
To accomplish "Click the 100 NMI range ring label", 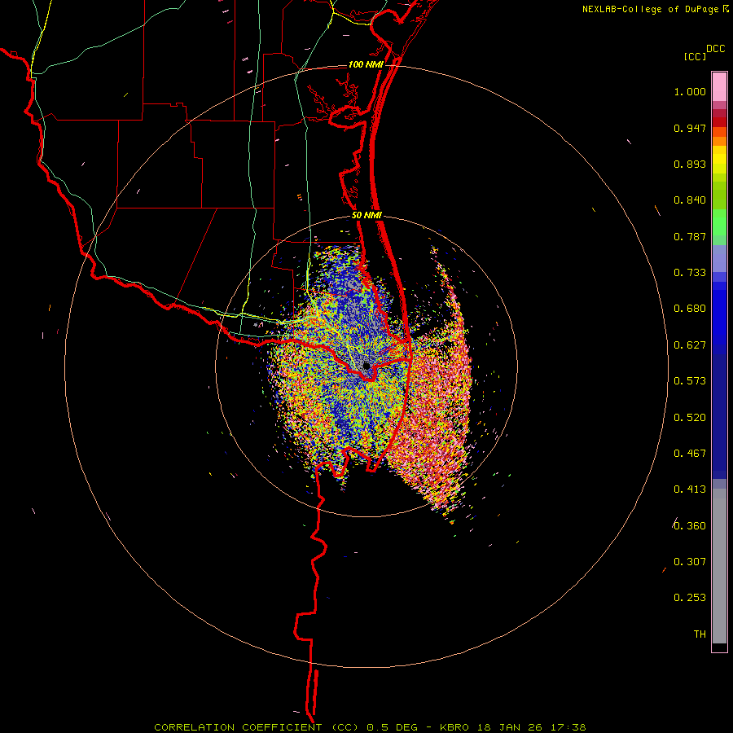I will pyautogui.click(x=366, y=64).
